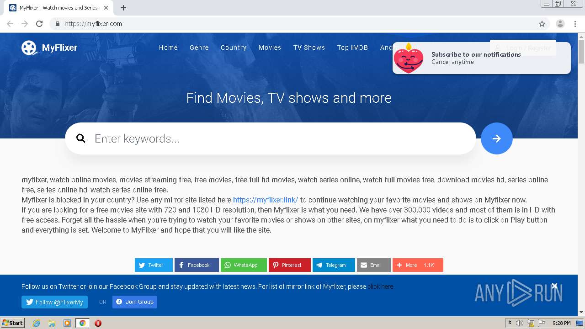Click the magnifier icon in search box
This screenshot has height=329, width=585.
(x=81, y=138)
